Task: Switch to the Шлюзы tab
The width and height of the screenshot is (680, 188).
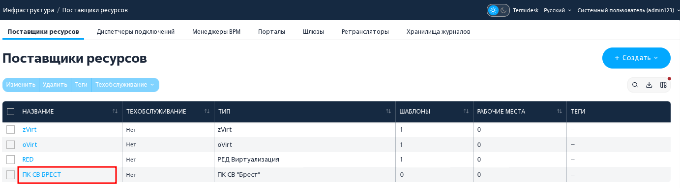Action: pyautogui.click(x=313, y=32)
